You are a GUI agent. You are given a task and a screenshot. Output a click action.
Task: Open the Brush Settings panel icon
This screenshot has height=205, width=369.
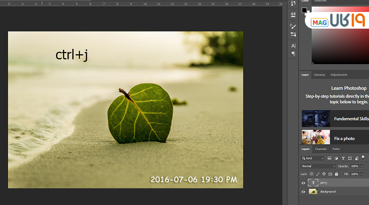click(293, 26)
